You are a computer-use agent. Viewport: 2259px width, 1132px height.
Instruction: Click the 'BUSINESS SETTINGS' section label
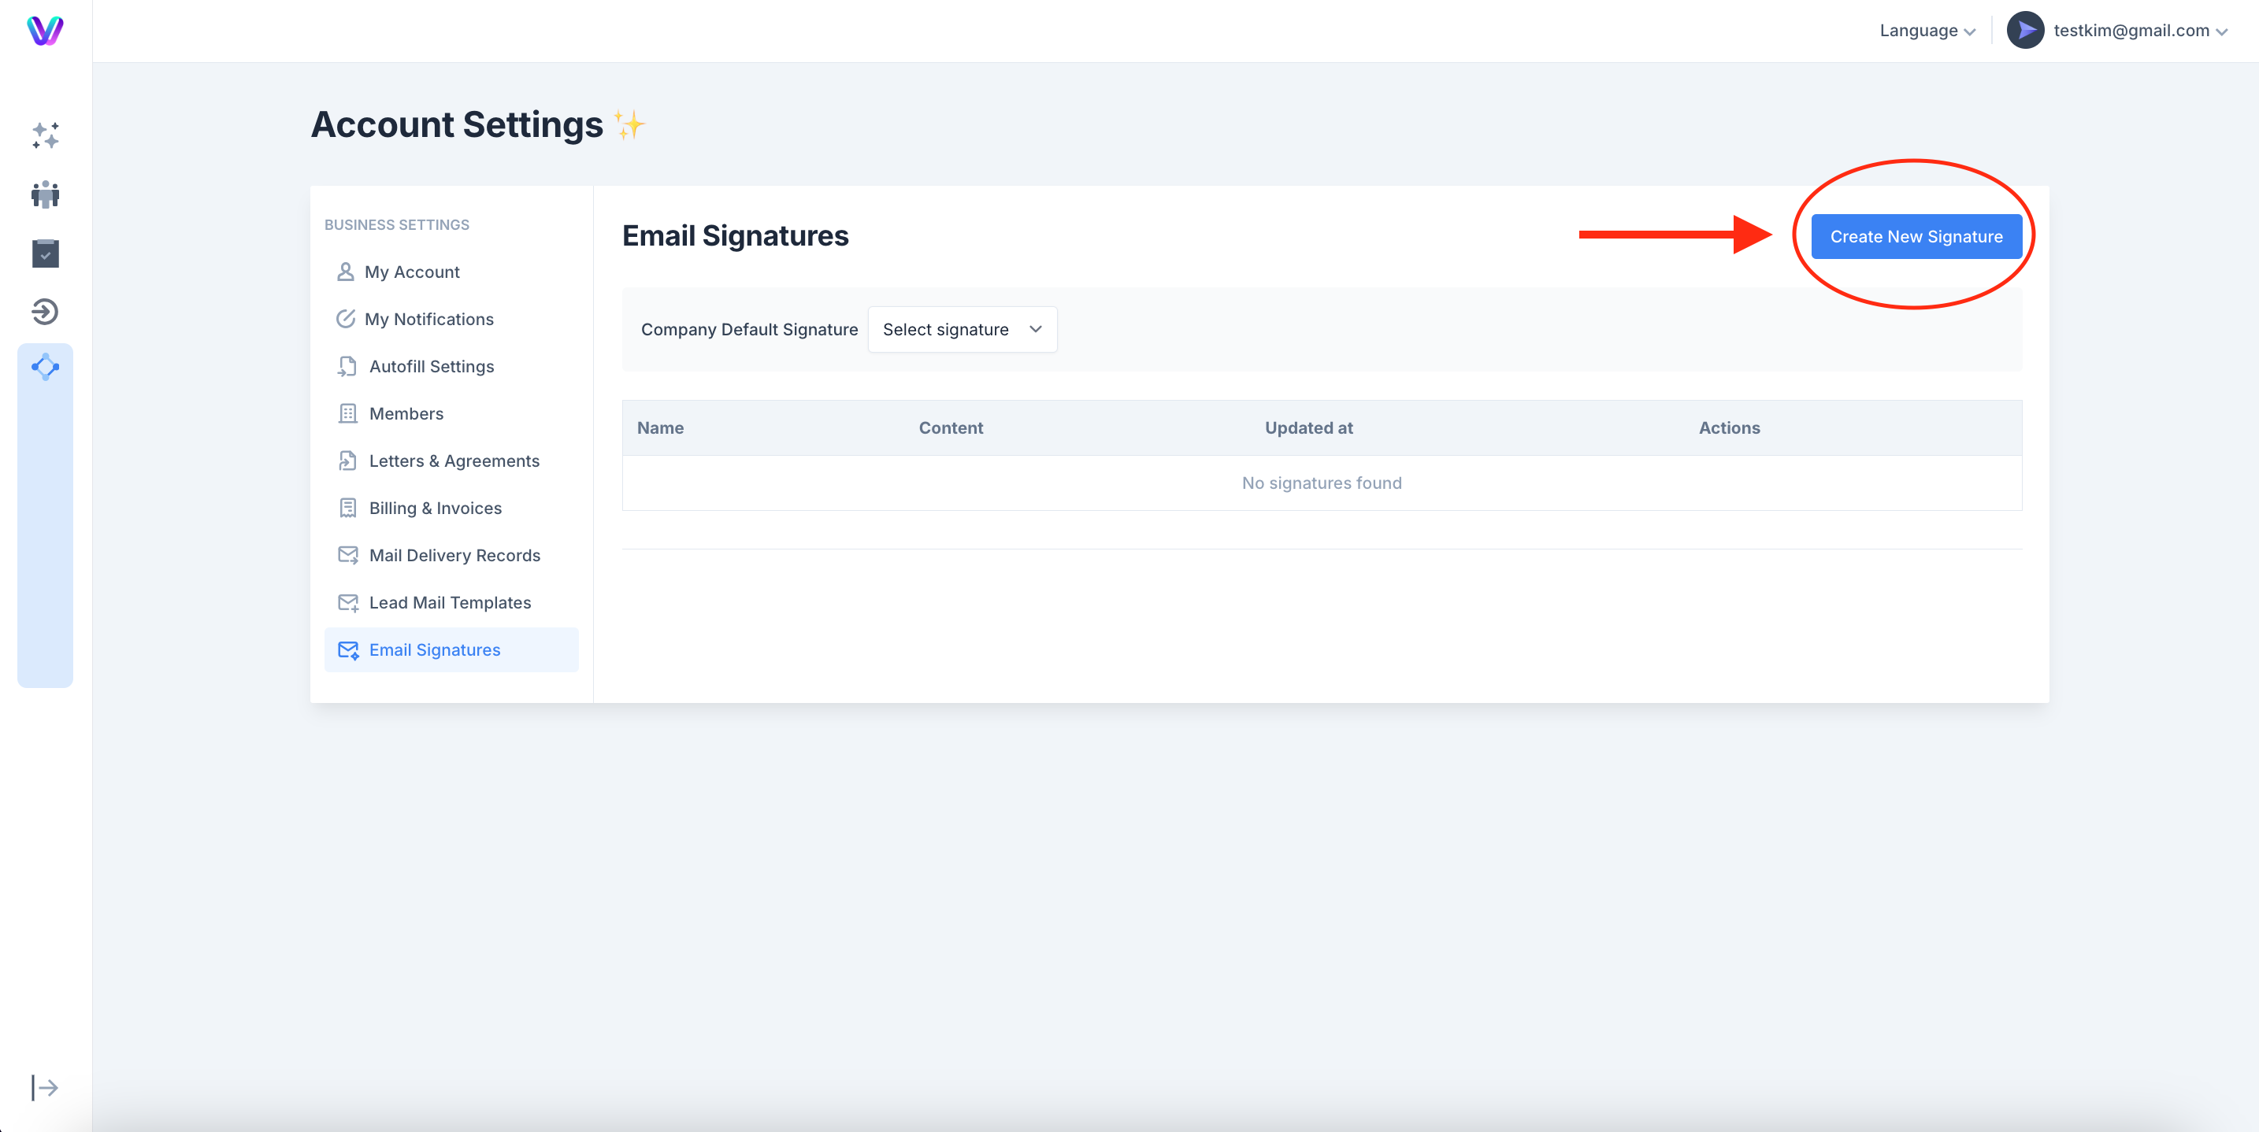click(396, 224)
